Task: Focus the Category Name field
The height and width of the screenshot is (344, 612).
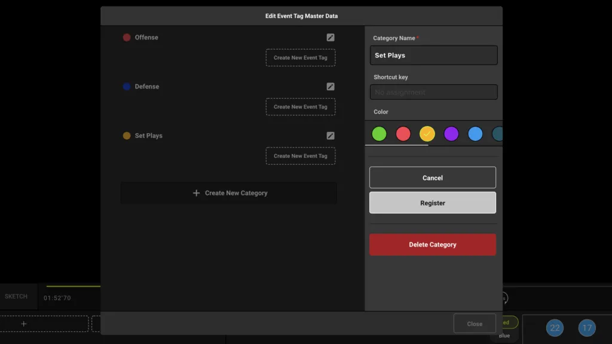Action: 434,56
